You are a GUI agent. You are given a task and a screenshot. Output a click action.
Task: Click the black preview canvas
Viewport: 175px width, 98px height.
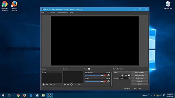click(95, 41)
